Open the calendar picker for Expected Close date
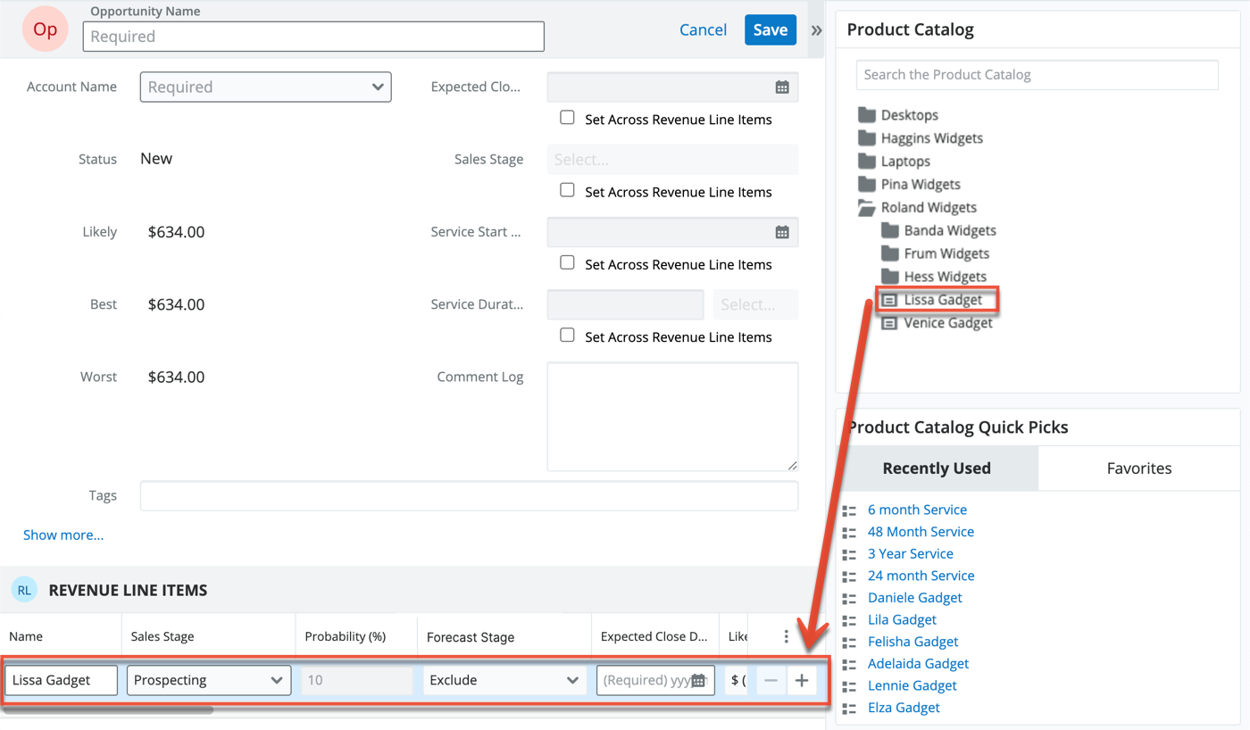Image resolution: width=1250 pixels, height=730 pixels. (782, 87)
